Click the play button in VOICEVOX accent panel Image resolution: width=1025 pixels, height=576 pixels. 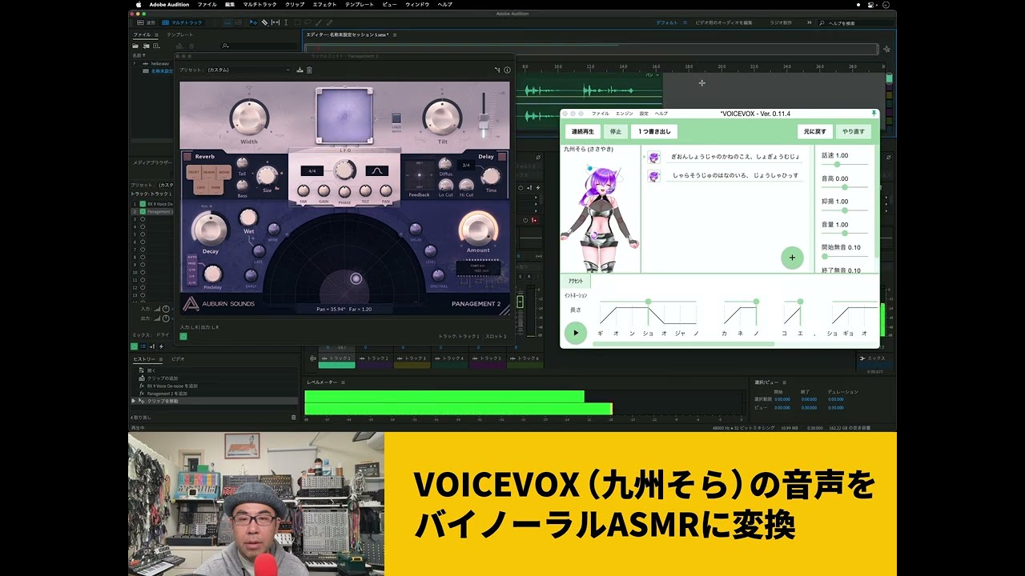(x=575, y=333)
